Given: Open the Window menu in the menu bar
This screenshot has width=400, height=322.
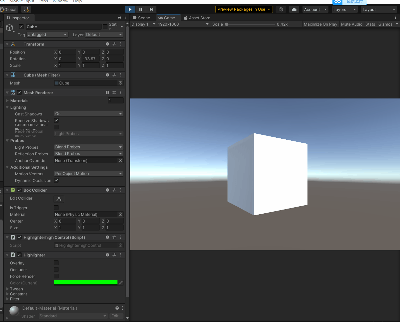Looking at the screenshot, I should point(60,2).
